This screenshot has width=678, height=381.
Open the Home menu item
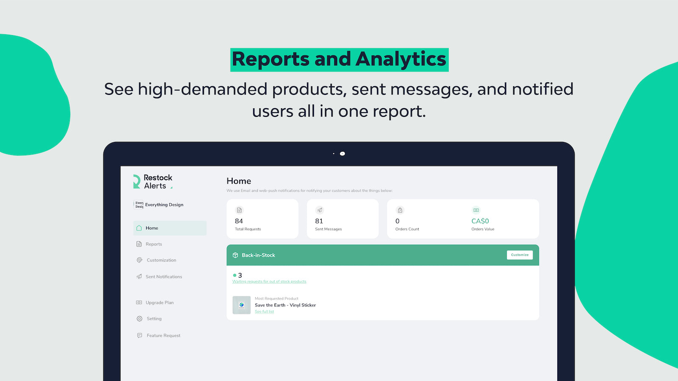(170, 228)
